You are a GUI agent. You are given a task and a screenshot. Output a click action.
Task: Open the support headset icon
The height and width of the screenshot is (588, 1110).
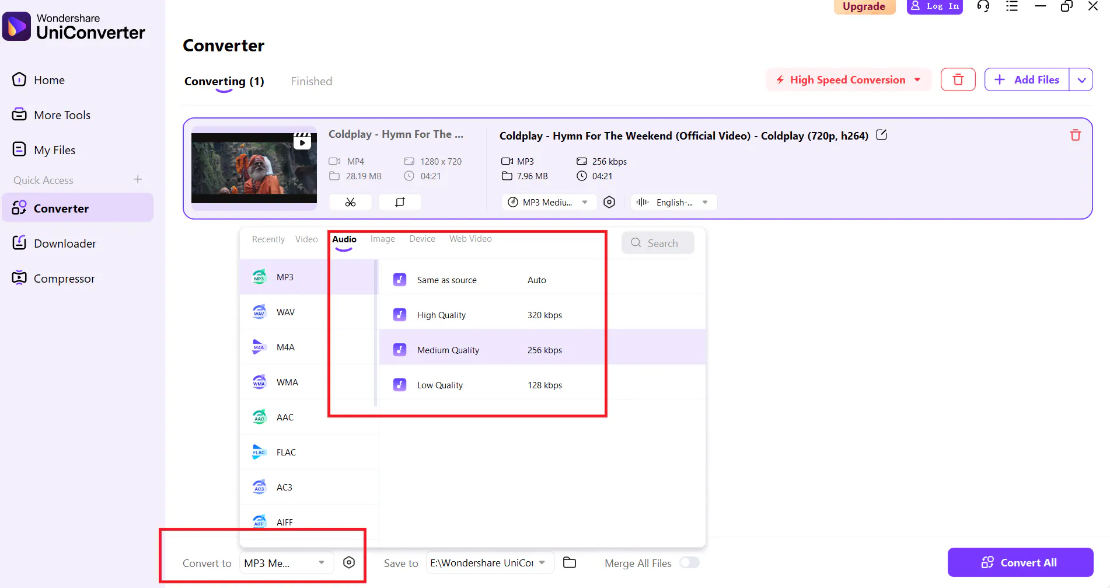(983, 6)
